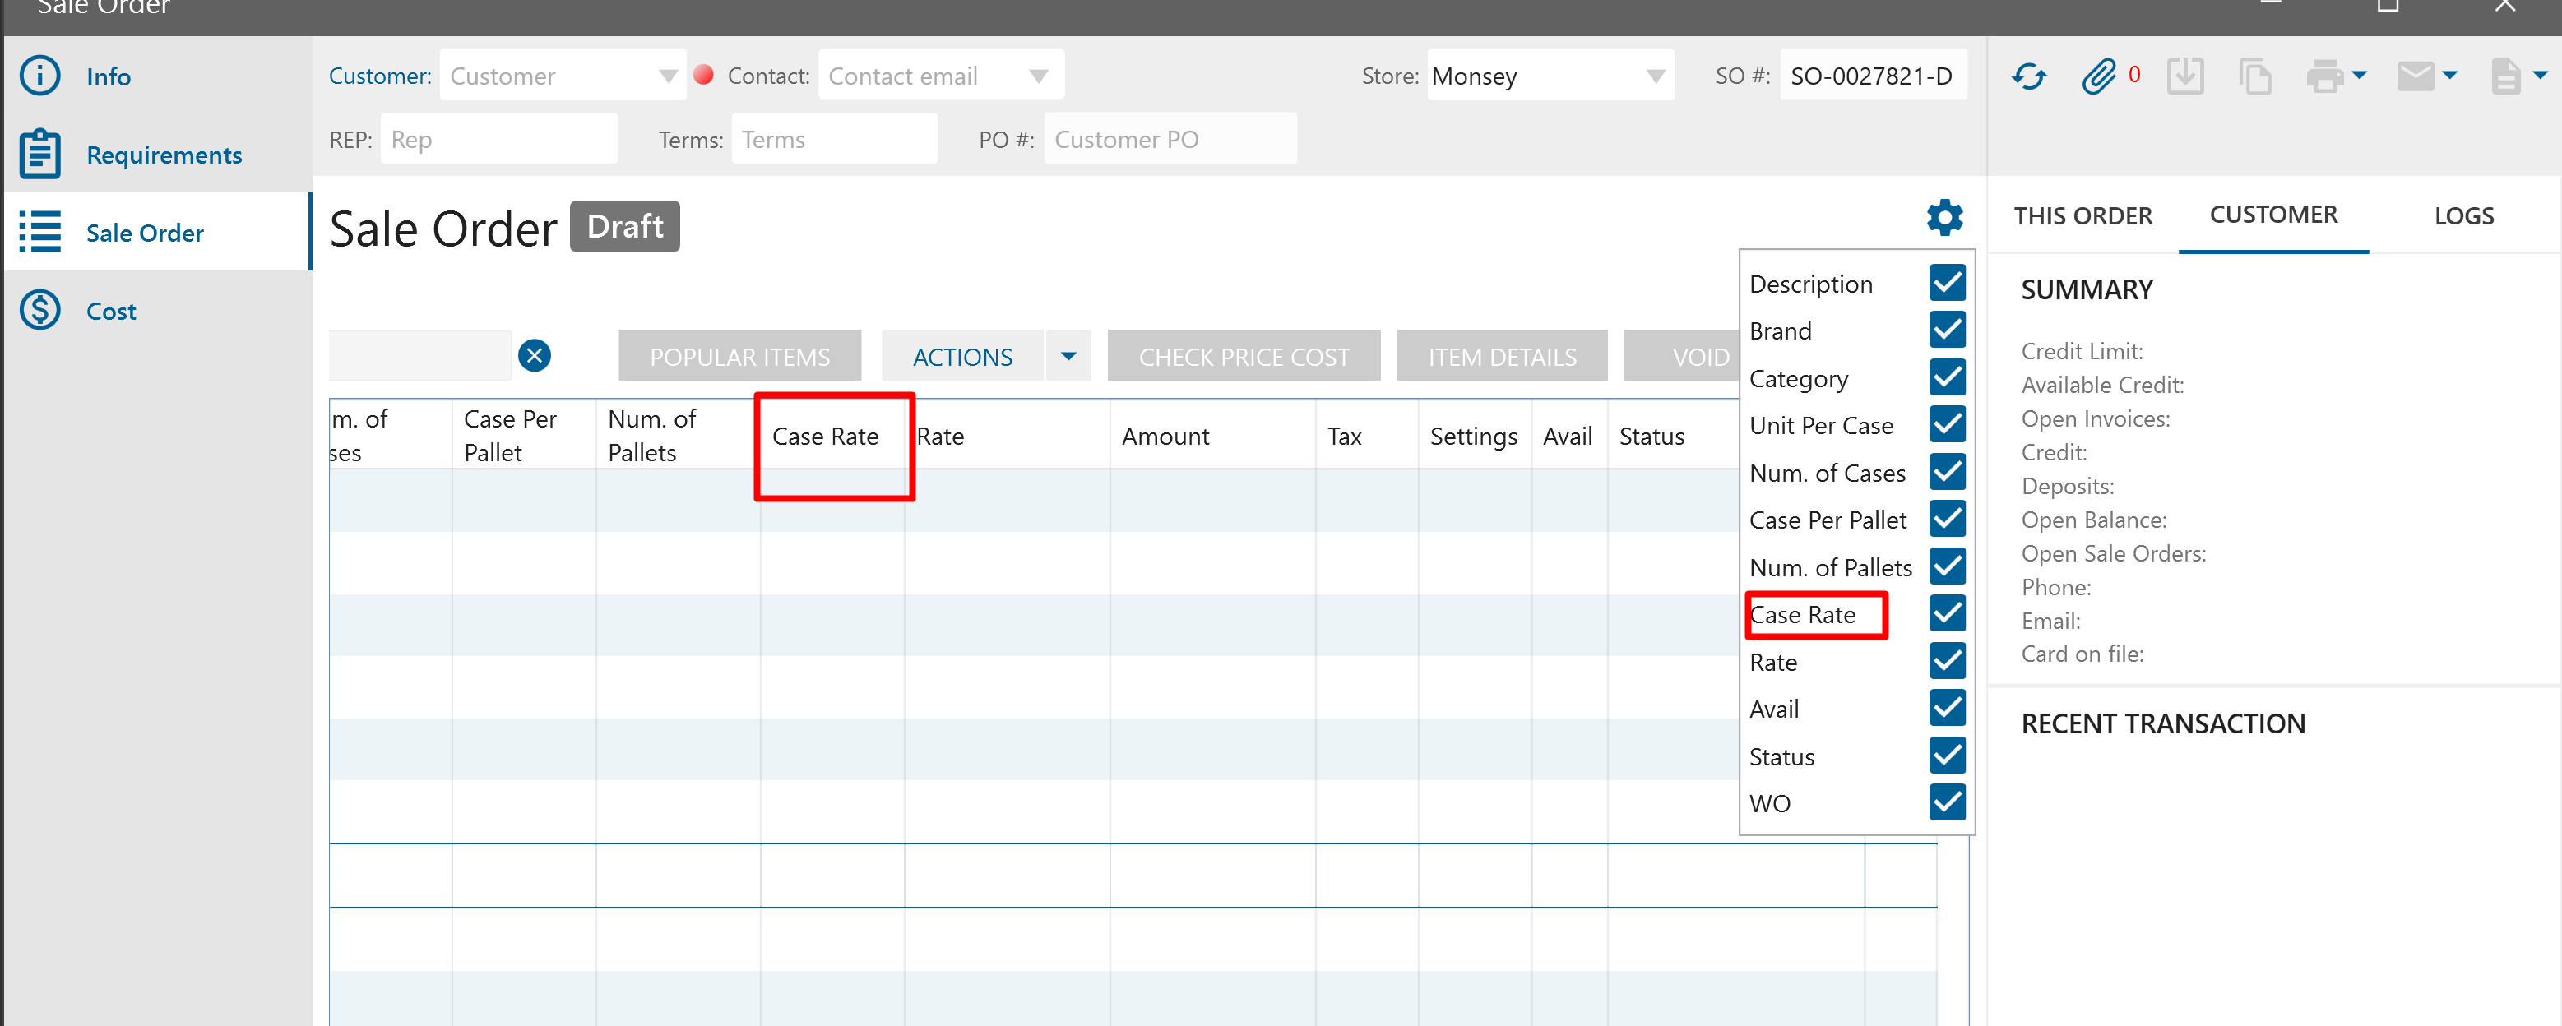This screenshot has height=1026, width=2562.
Task: Disable the WO column checkbox
Action: pyautogui.click(x=1946, y=802)
